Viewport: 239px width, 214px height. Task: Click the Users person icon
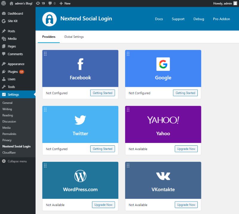(4, 79)
